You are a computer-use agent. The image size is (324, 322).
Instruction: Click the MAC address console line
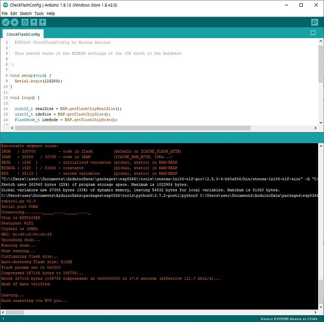click(27, 234)
